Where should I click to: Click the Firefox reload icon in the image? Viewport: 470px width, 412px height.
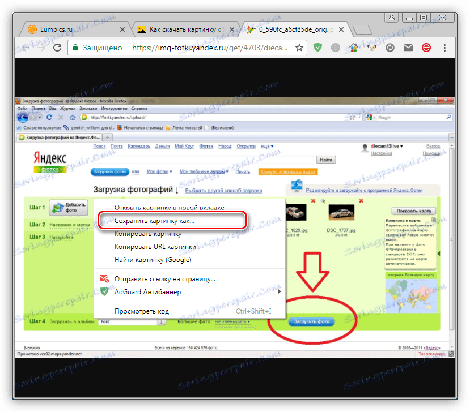(x=49, y=117)
